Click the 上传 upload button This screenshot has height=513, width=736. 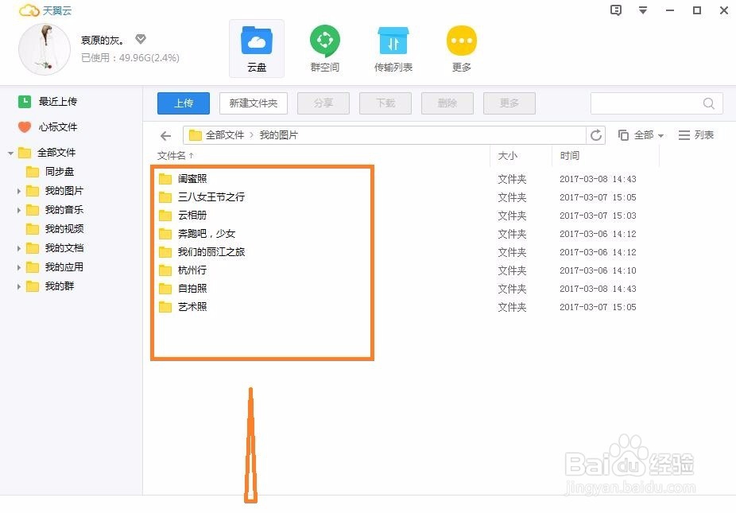(x=183, y=103)
